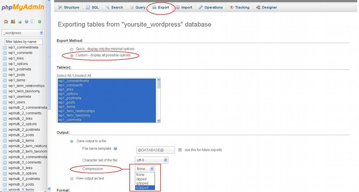Pick bzipped in the compression list
This screenshot has width=359, height=192.
(x=145, y=188)
